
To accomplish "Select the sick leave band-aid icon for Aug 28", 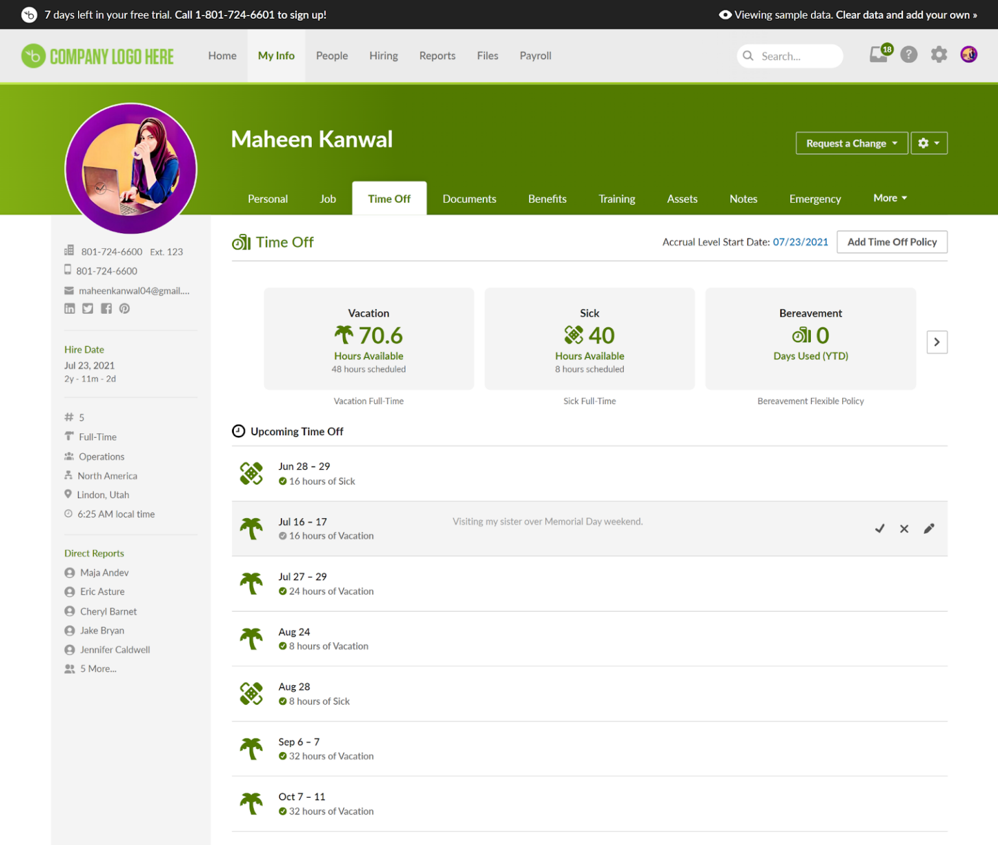I will point(251,693).
